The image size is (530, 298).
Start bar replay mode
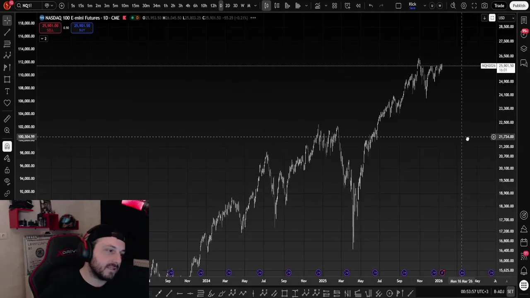coord(358,6)
